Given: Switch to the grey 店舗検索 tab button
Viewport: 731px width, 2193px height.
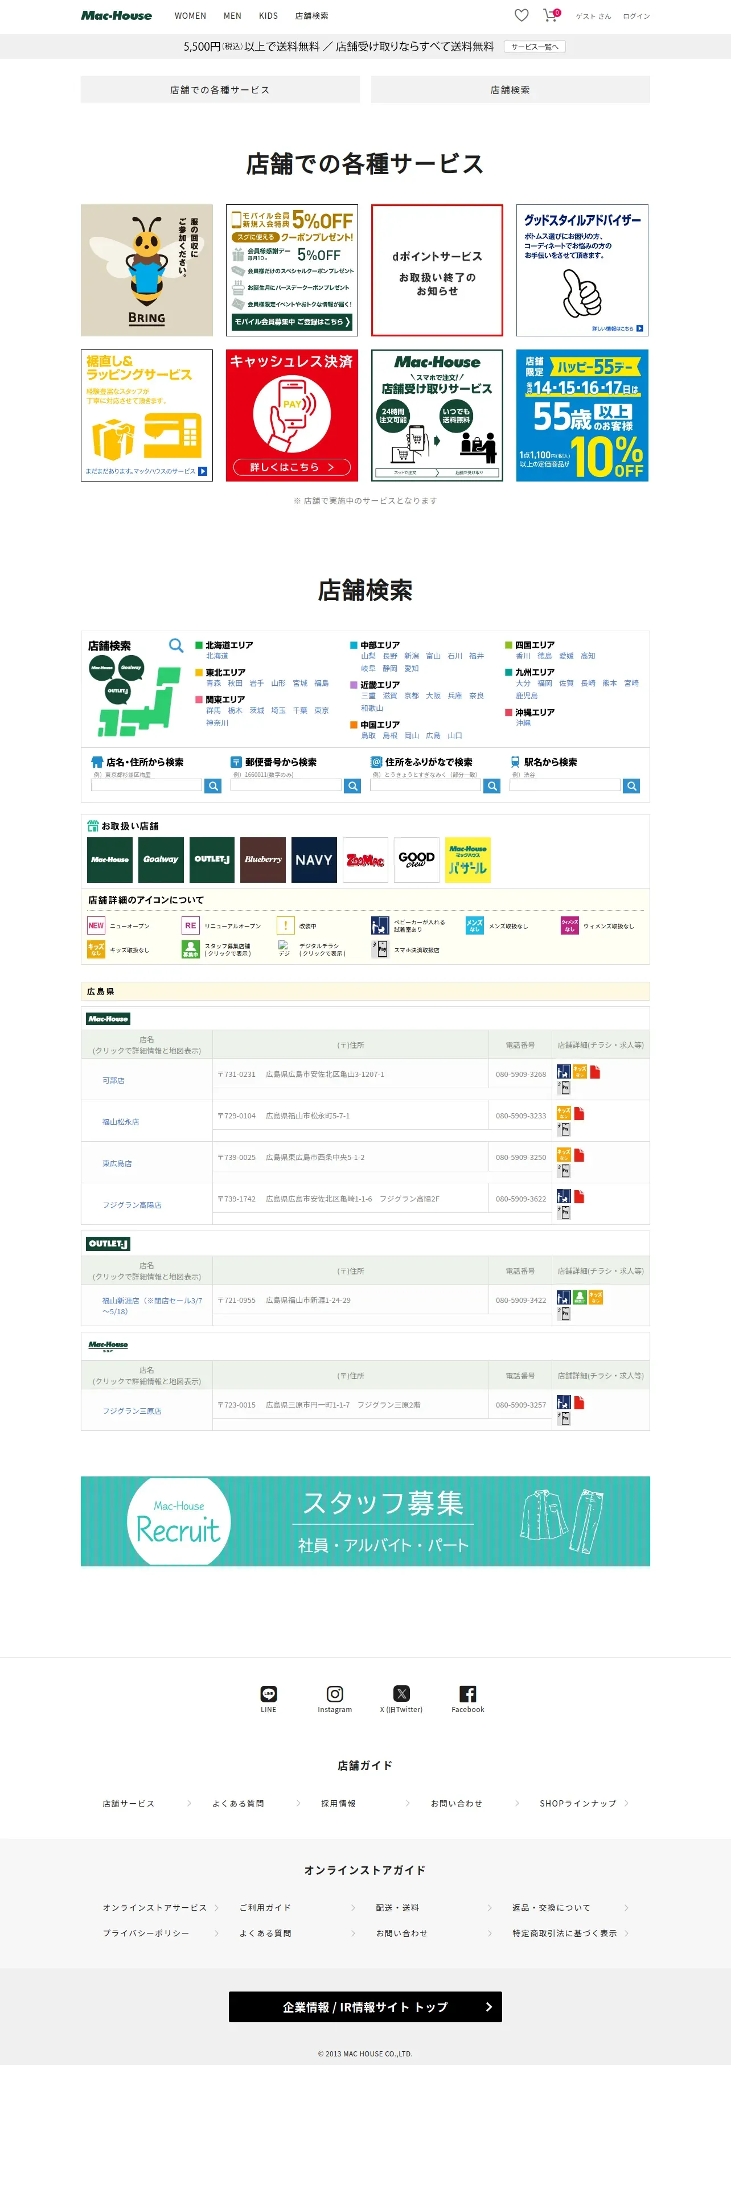Looking at the screenshot, I should (x=510, y=89).
